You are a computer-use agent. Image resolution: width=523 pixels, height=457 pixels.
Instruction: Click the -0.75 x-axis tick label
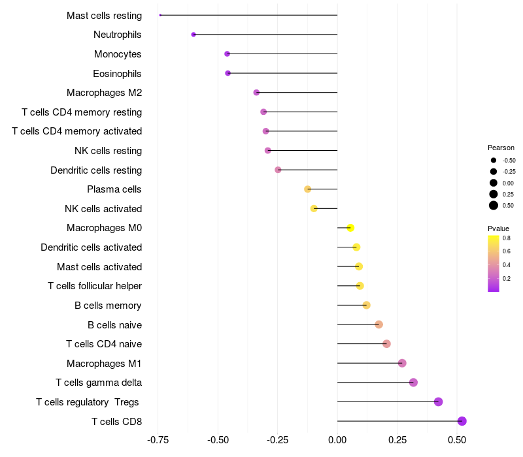click(158, 440)
